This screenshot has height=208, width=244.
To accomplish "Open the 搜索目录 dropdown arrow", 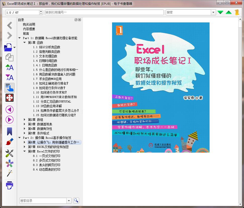I will (x=69, y=201).
